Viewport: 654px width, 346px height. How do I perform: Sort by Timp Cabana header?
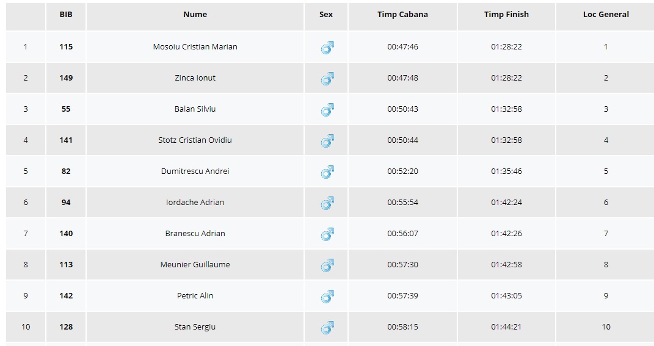tap(402, 15)
